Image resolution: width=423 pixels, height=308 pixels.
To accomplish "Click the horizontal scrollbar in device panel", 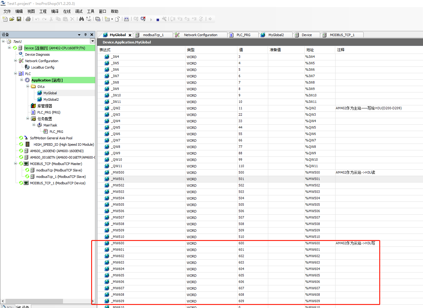I will tap(34, 301).
